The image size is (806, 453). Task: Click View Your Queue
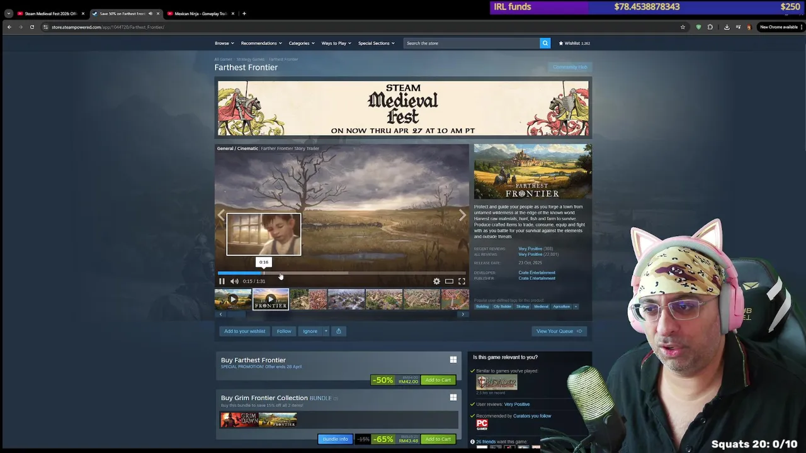(559, 331)
